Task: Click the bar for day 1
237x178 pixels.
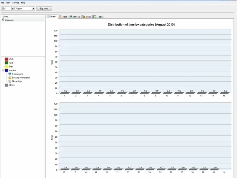Action: click(x=65, y=93)
